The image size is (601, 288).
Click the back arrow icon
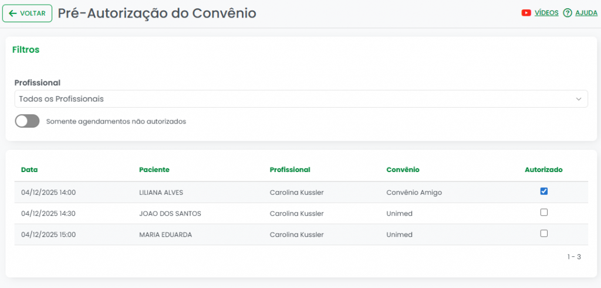tap(13, 13)
